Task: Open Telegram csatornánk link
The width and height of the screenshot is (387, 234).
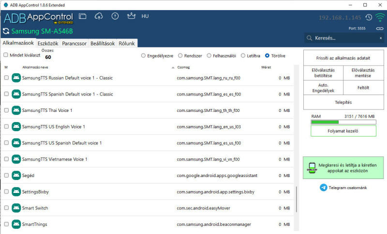Action: point(347,188)
